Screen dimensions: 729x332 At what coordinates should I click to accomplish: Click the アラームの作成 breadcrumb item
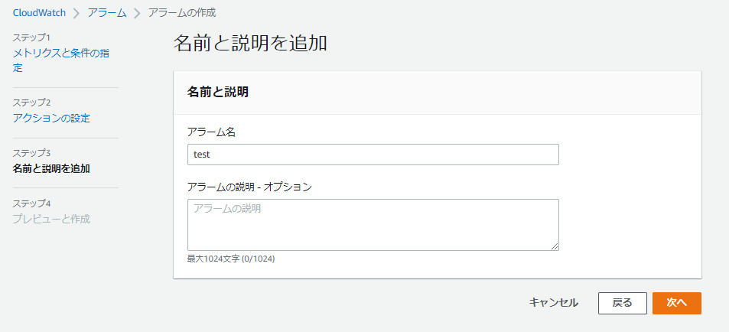pos(182,13)
